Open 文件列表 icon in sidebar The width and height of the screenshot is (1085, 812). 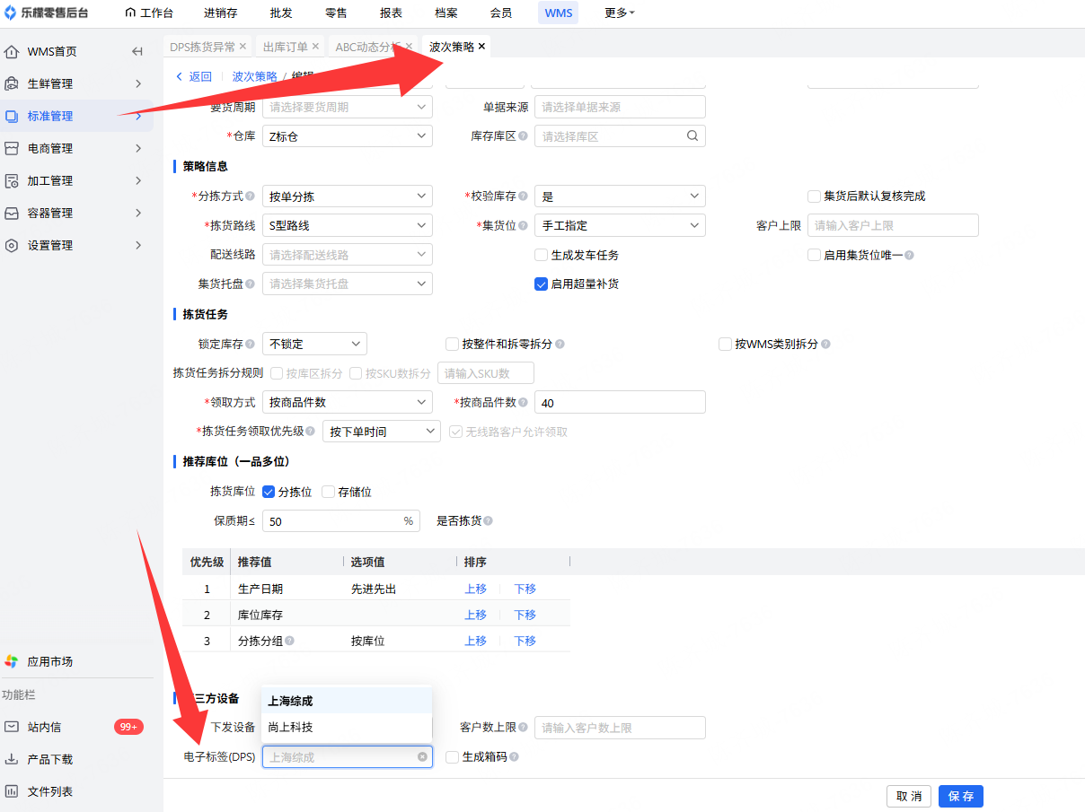tap(12, 791)
